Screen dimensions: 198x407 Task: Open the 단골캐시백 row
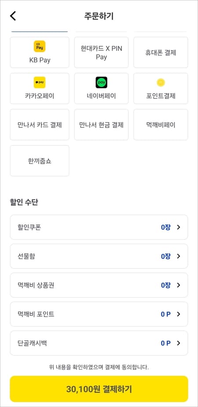[99, 343]
